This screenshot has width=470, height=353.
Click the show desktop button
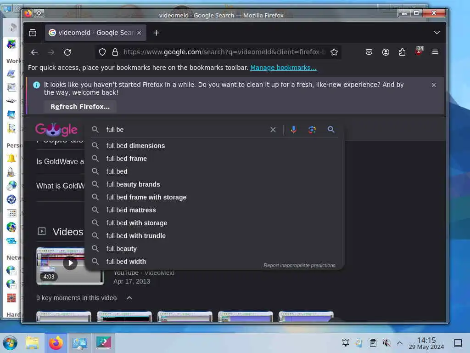[458, 343]
